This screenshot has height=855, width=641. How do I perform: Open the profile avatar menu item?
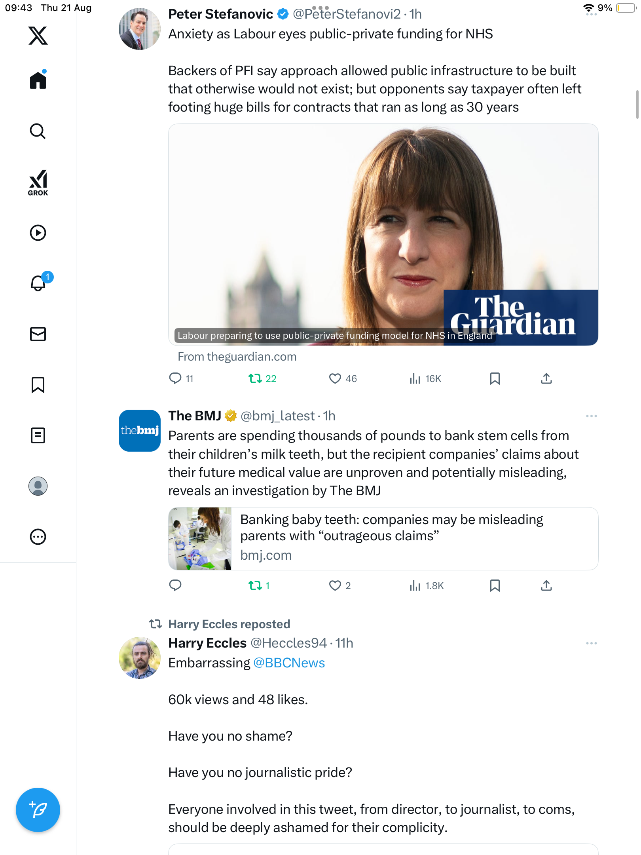pyautogui.click(x=38, y=486)
